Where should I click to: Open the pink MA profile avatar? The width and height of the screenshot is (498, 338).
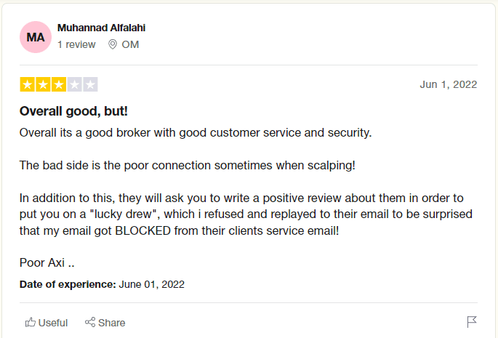tap(36, 37)
